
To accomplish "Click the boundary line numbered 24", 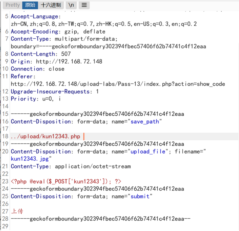I will pyautogui.click(x=97, y=189).
